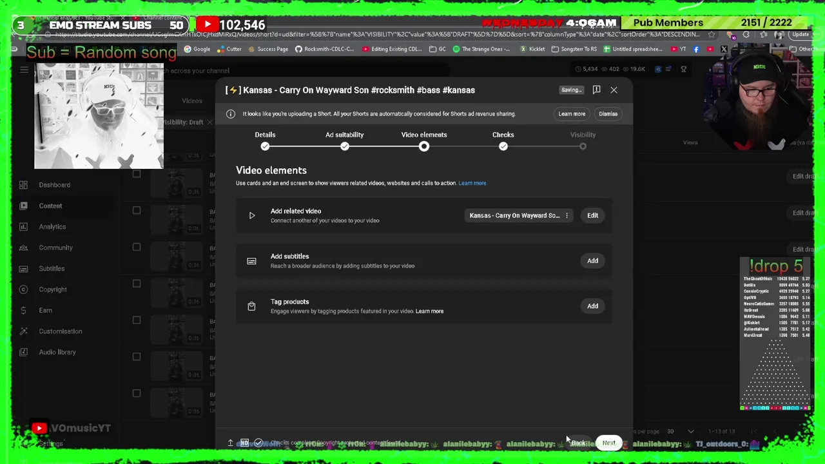This screenshot has height=464, width=825.
Task: Click the shopping bag icon beside Tag products
Action: point(252,306)
